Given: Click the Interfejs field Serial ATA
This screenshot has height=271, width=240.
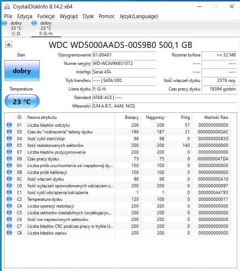Looking at the screenshot, I should (124, 72).
